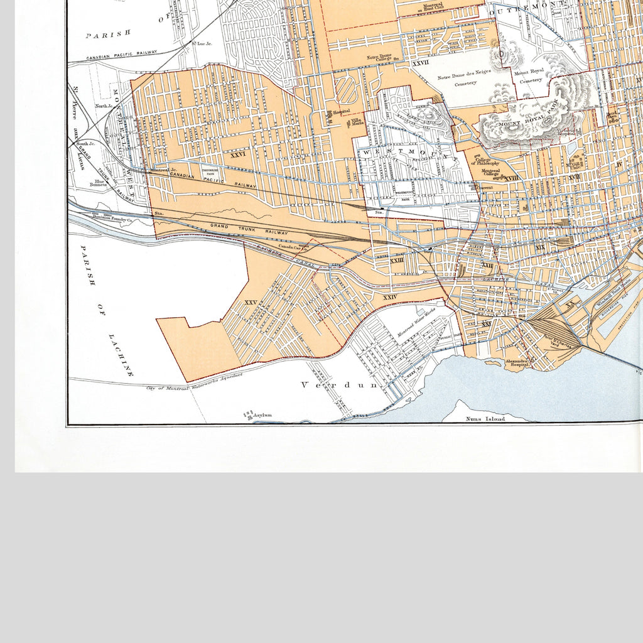
Task: Click ward number 'IV'
Action: (619, 164)
